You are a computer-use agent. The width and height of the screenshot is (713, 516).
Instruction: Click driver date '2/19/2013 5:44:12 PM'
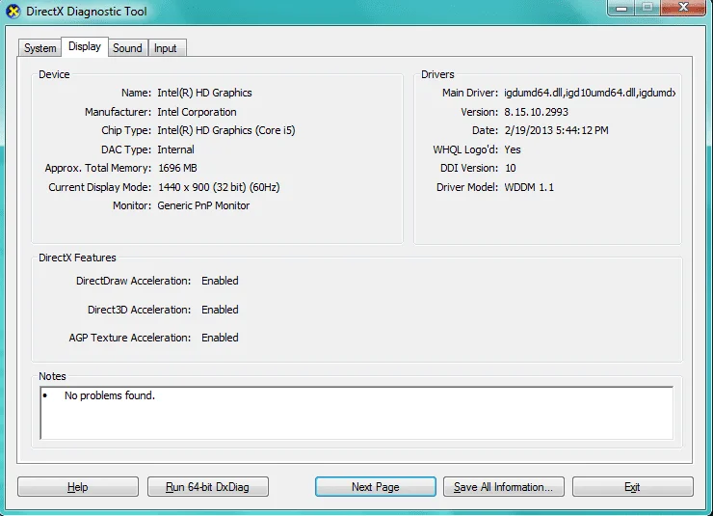click(x=557, y=130)
